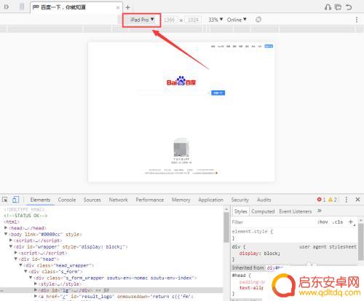Click the elements panel vertical scrollbar
Image resolution: width=364 pixels, height=301 pixels.
[226, 227]
